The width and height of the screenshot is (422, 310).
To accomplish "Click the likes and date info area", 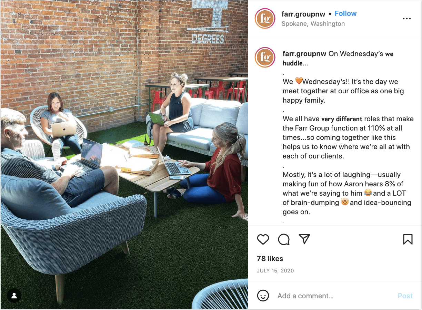I will [x=335, y=265].
